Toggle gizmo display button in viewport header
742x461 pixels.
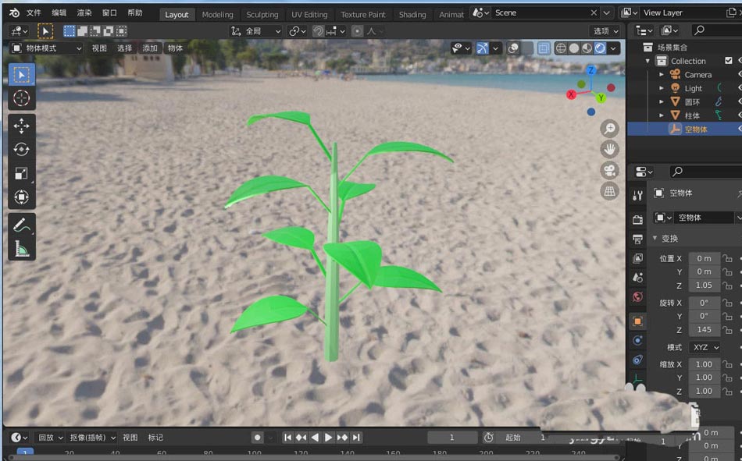tap(482, 48)
